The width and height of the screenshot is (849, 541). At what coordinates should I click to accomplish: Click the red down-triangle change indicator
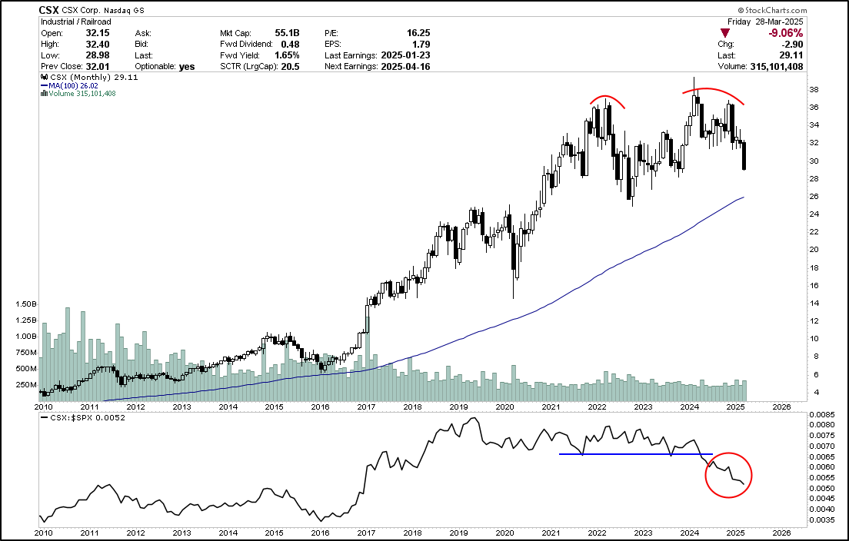click(x=725, y=34)
